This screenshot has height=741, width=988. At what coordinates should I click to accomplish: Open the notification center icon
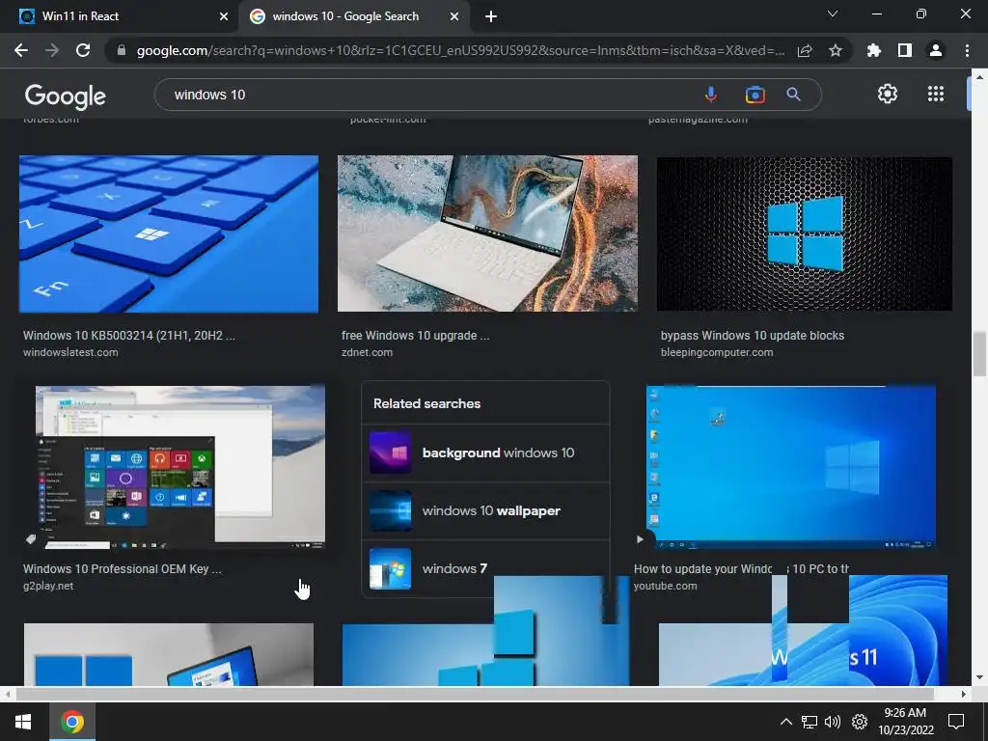[x=956, y=722]
